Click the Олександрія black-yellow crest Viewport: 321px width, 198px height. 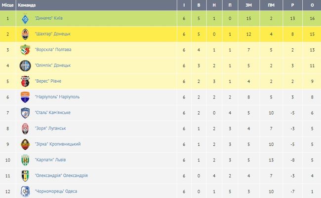click(25, 176)
